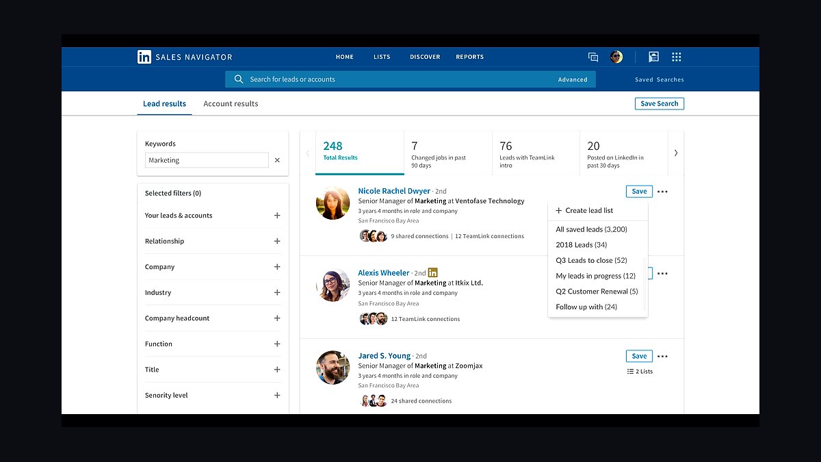Click the LinkedIn premium badge beside Alexis Wheeler
Screen dimensions: 821x462
pos(432,272)
